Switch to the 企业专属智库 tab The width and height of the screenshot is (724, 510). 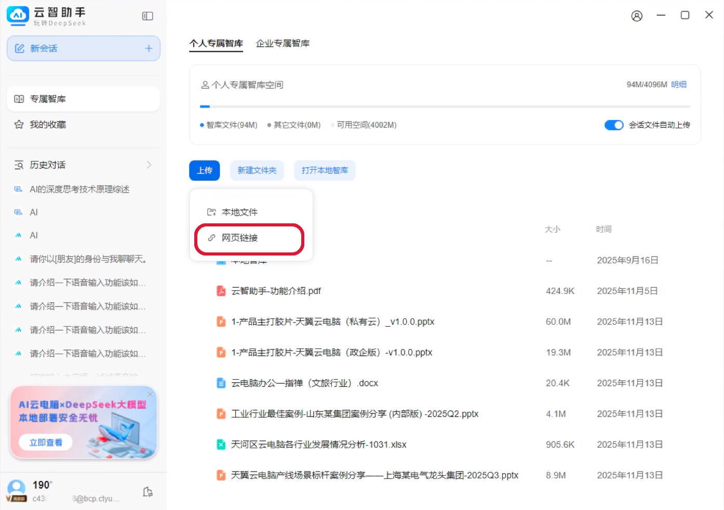click(x=283, y=44)
